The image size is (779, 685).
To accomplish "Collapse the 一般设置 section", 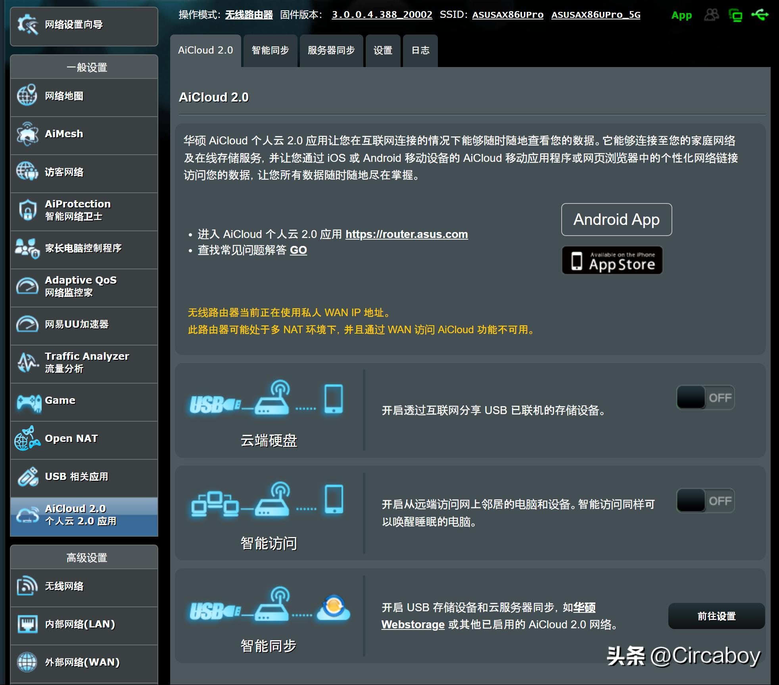I will 84,66.
